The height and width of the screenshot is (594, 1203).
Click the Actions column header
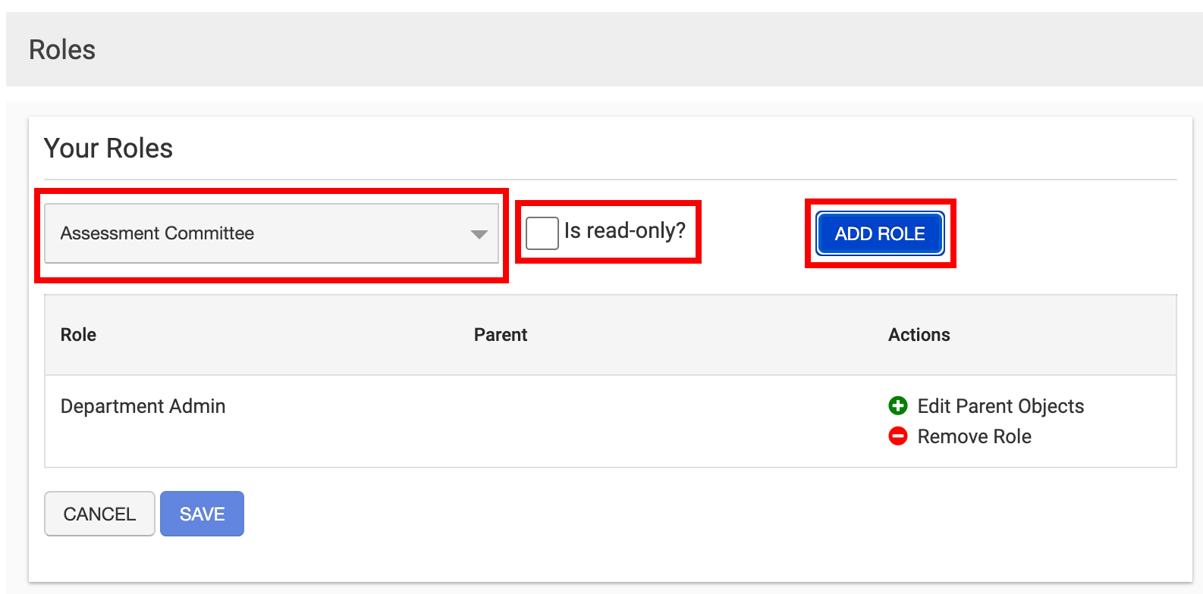click(x=919, y=335)
